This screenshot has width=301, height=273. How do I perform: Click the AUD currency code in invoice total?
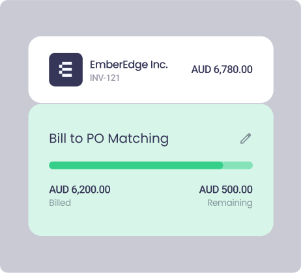click(x=201, y=70)
